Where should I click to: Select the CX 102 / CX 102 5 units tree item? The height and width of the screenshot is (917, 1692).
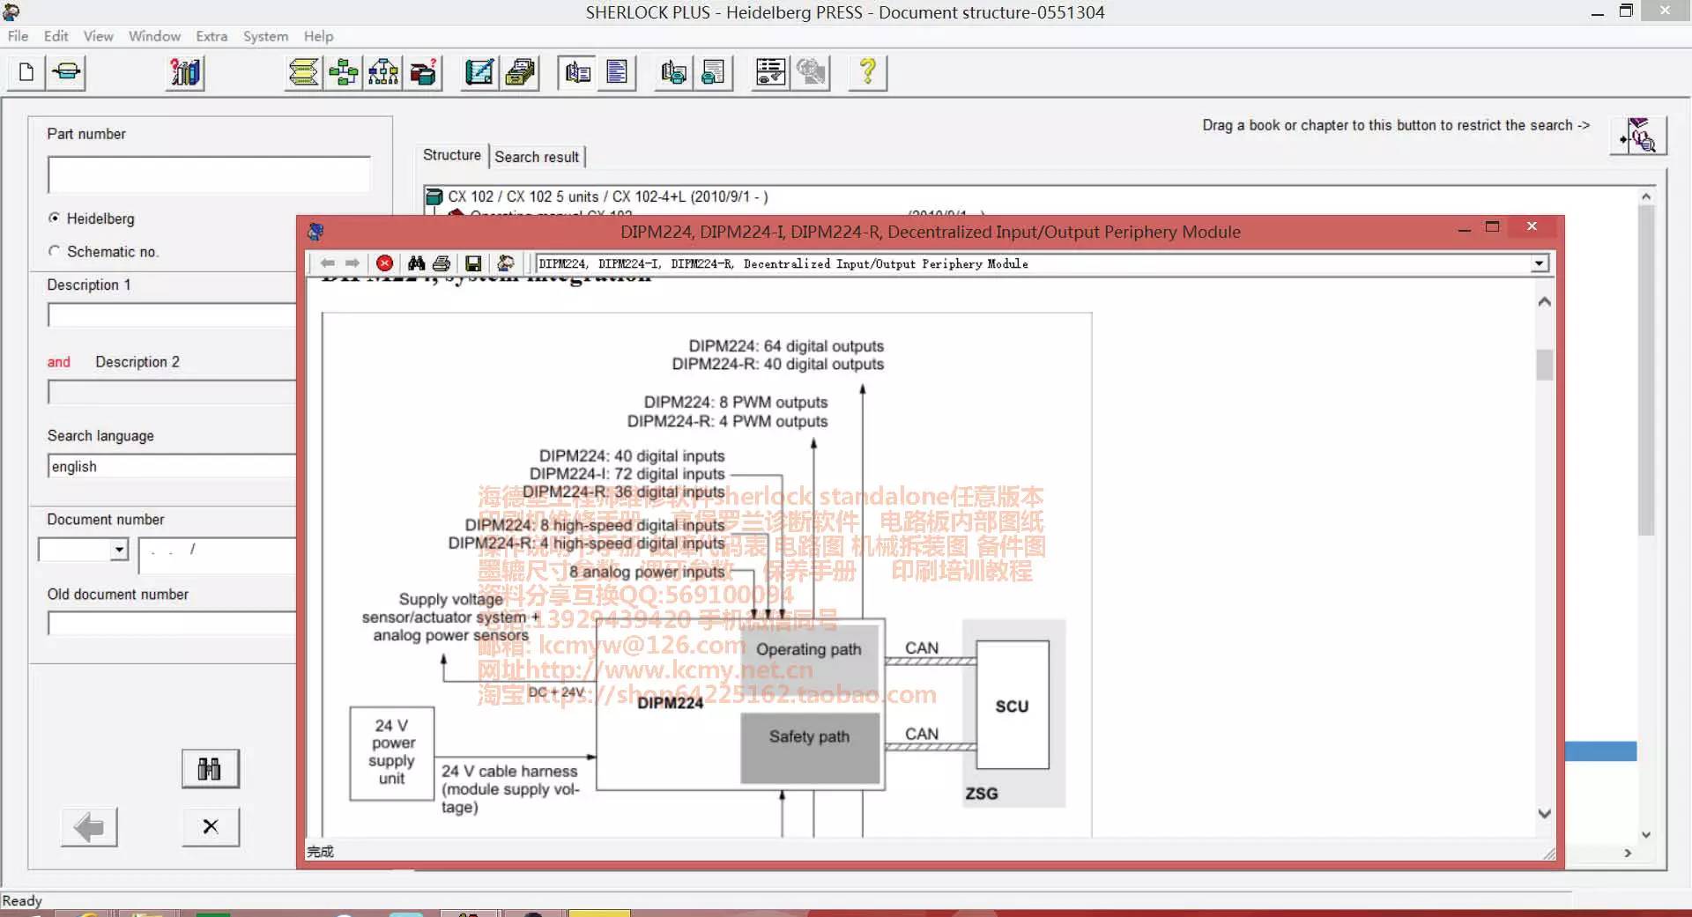(608, 196)
